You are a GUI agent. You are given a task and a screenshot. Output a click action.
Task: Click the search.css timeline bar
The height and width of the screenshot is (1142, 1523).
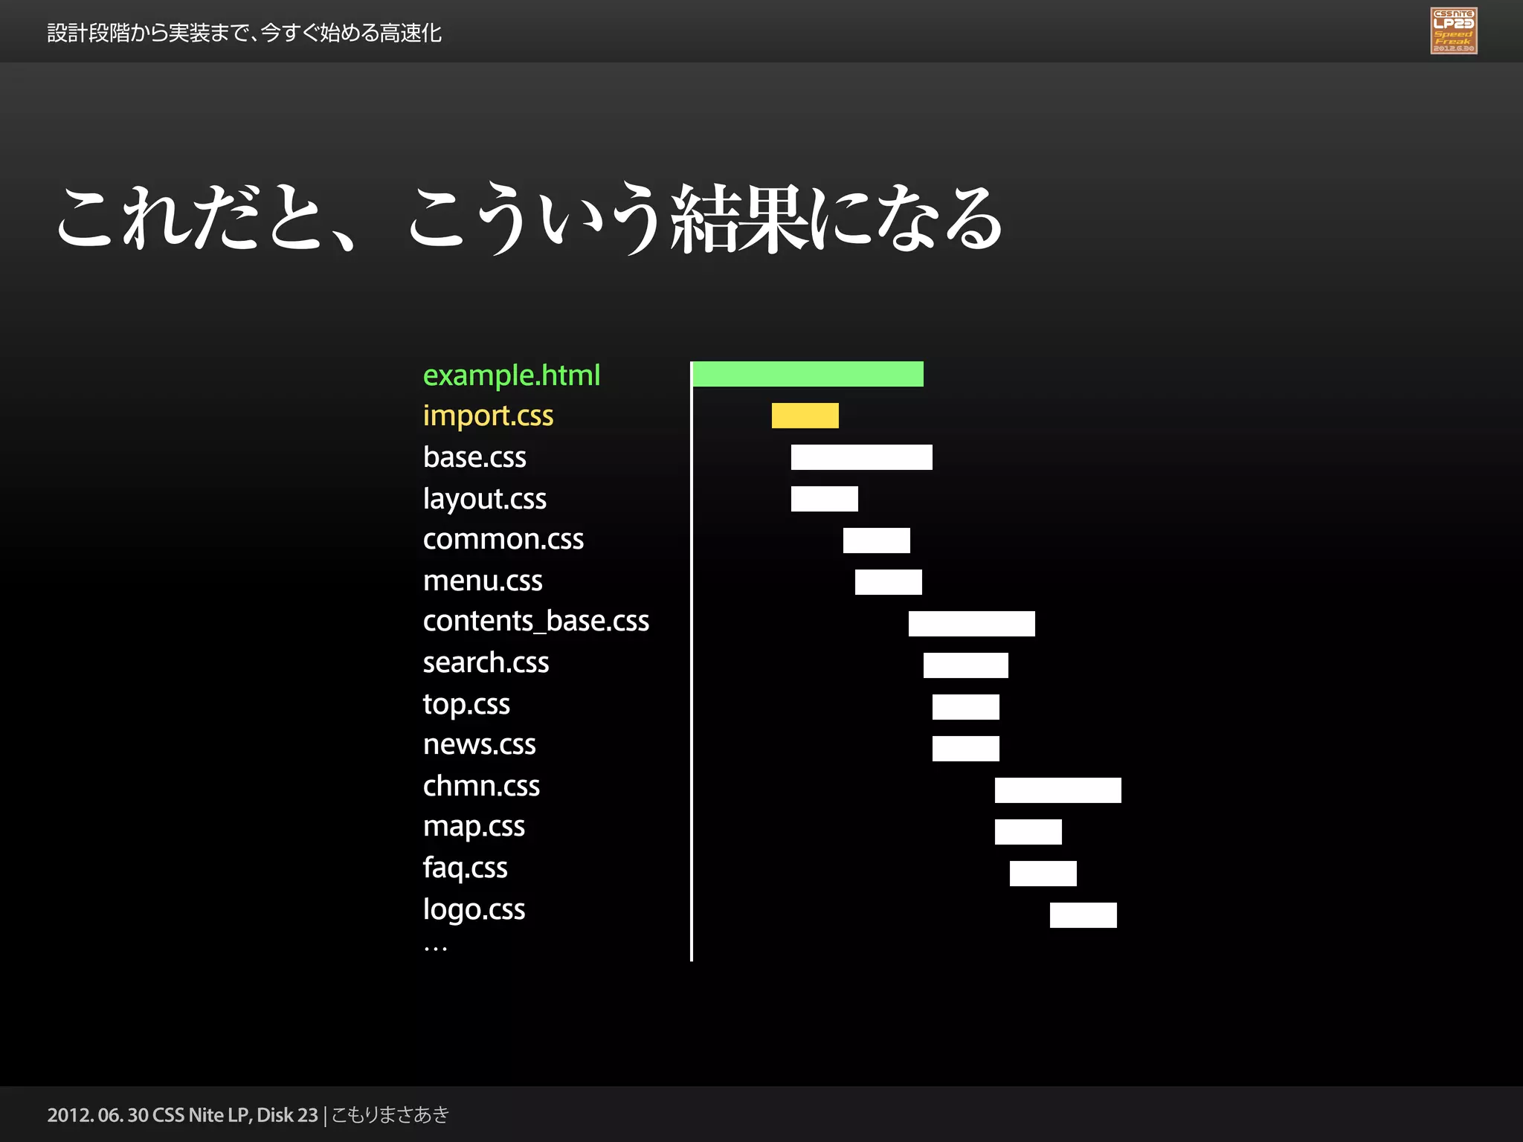tap(966, 665)
